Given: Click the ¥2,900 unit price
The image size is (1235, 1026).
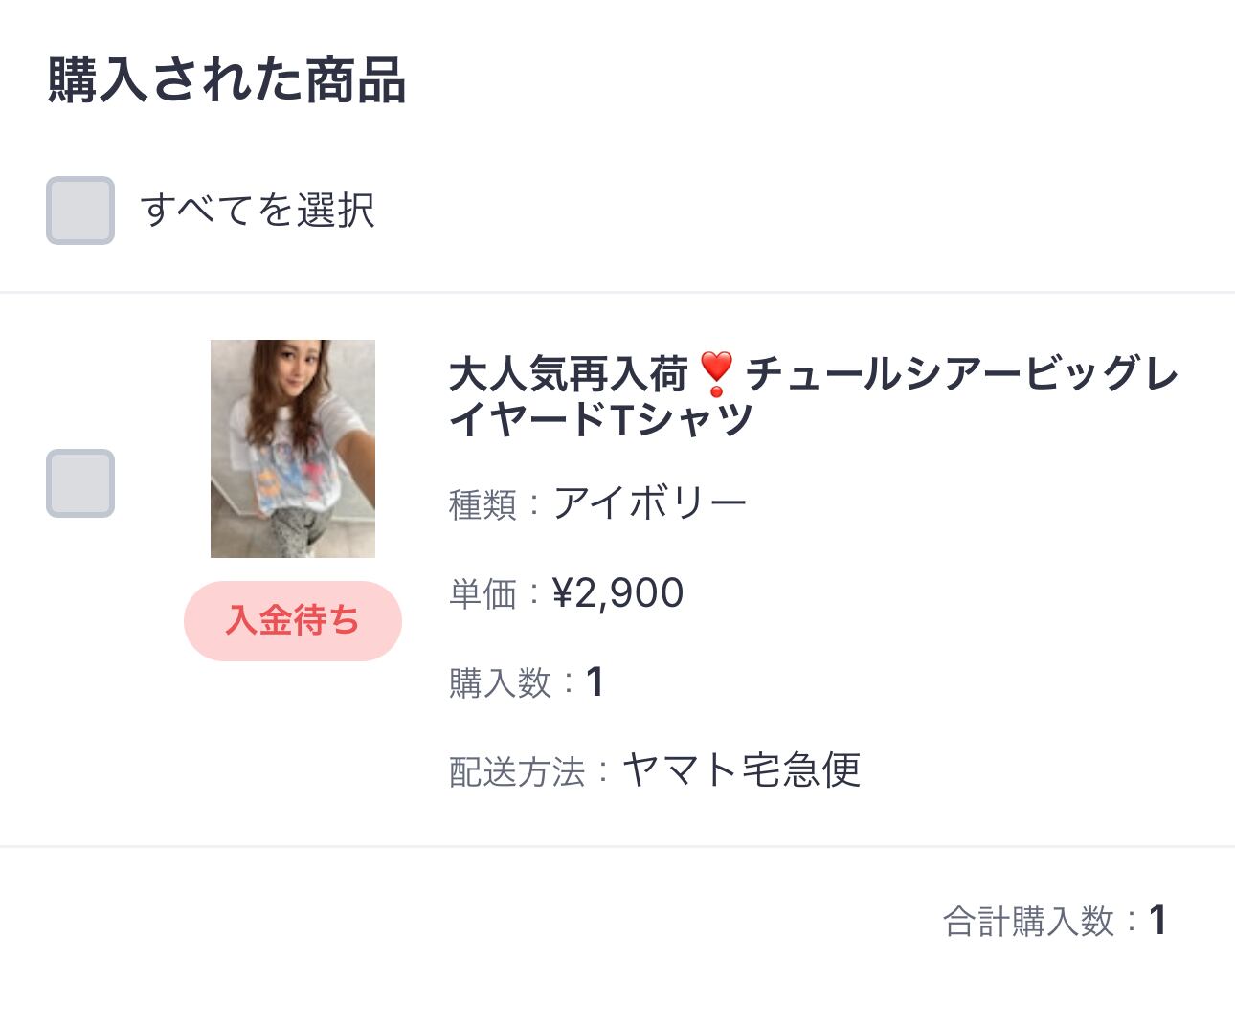Looking at the screenshot, I should pos(618,593).
